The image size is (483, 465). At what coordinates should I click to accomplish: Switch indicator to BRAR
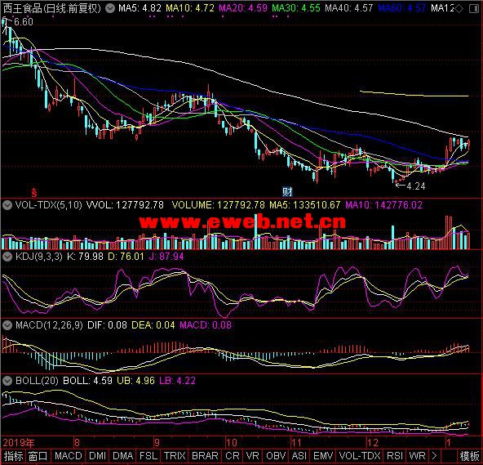coord(205,456)
